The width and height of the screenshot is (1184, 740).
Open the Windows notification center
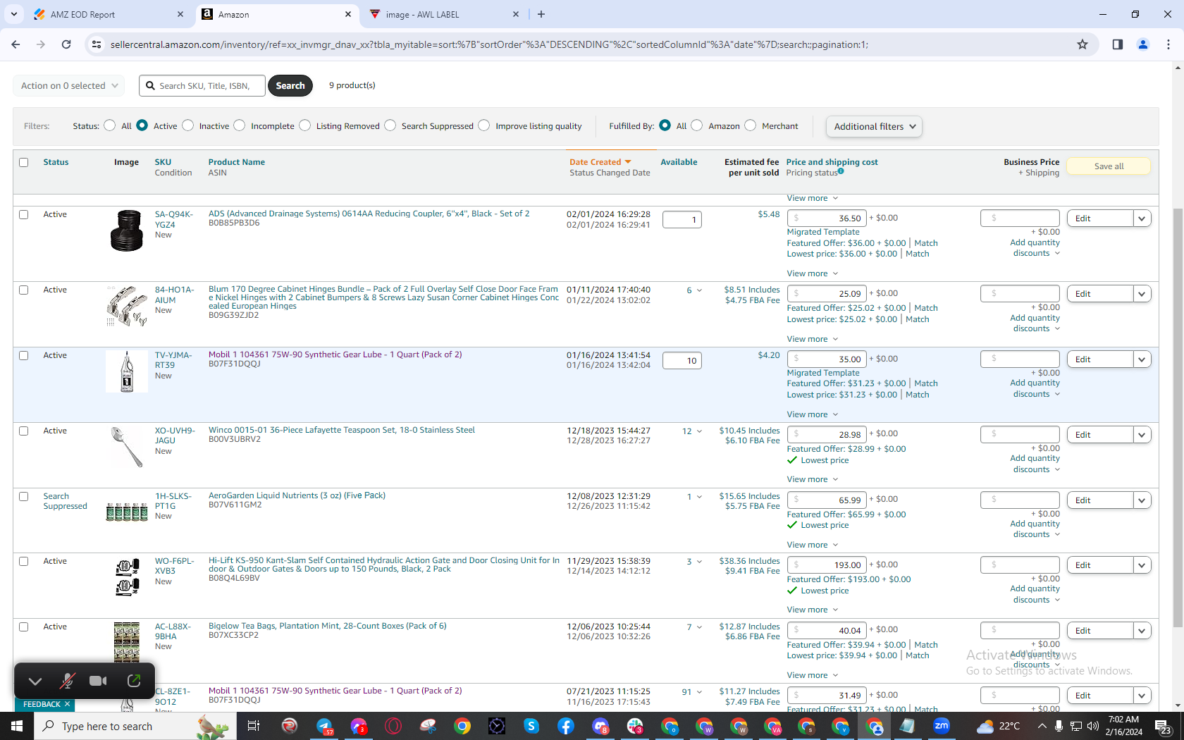pyautogui.click(x=1164, y=726)
